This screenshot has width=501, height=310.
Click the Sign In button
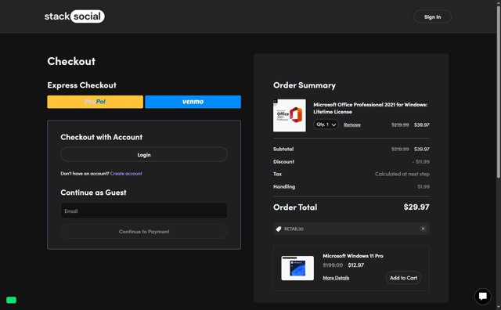pos(432,16)
